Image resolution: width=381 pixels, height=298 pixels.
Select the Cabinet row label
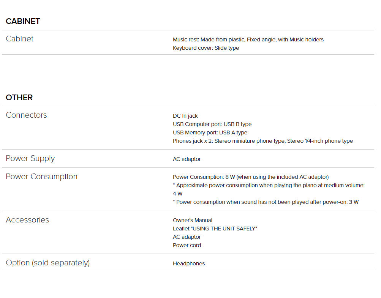[x=19, y=39]
